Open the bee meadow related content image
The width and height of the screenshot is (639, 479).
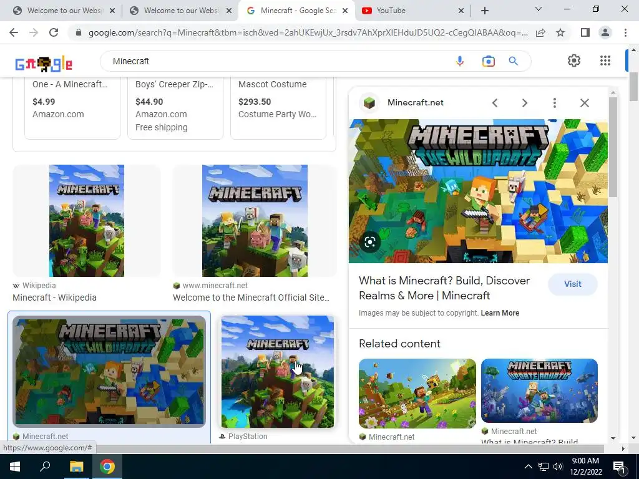pos(417,394)
